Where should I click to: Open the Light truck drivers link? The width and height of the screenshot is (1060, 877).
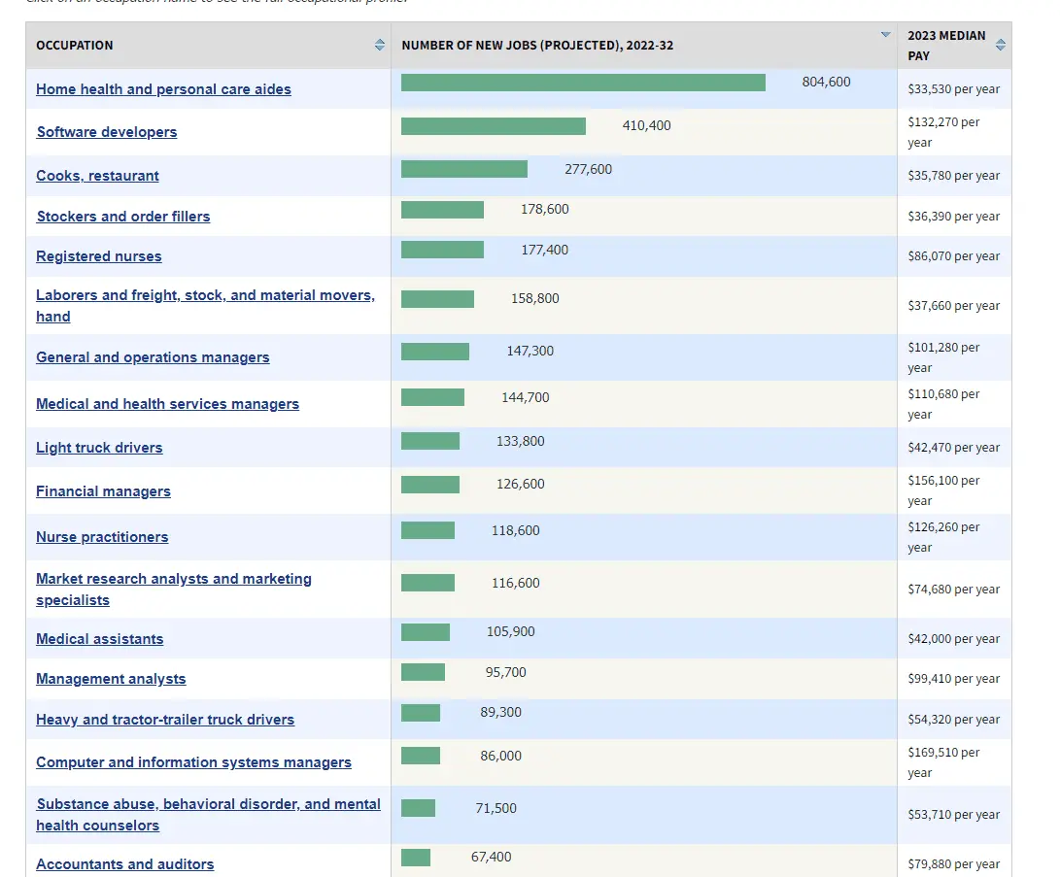coord(99,448)
